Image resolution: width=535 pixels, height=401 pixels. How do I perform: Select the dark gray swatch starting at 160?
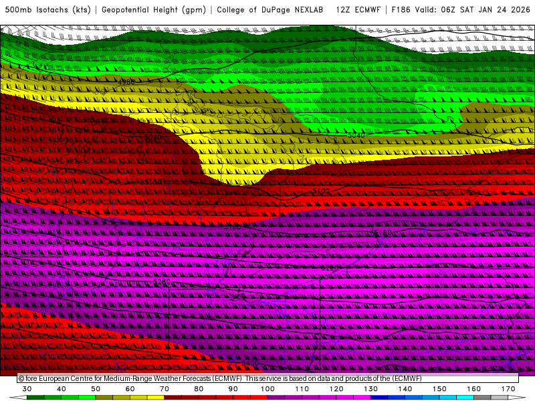[482, 398]
